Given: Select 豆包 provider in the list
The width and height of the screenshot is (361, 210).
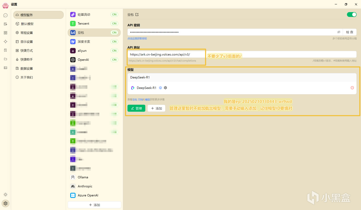Looking at the screenshot, I should coord(94,33).
